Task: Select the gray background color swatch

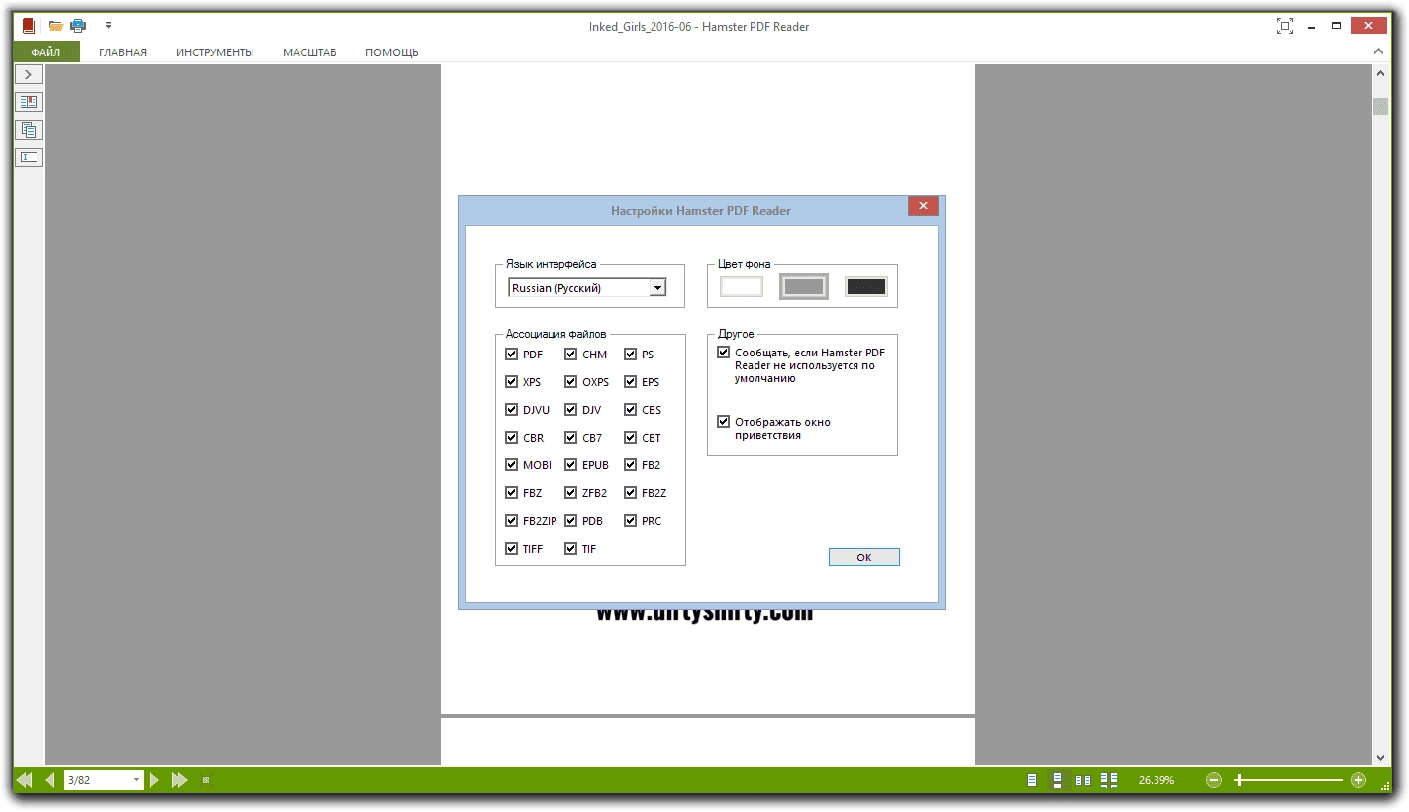Action: 804,286
